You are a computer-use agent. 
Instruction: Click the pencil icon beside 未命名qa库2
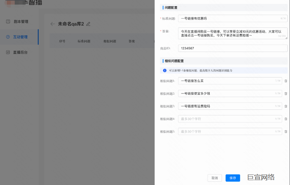(88, 24)
